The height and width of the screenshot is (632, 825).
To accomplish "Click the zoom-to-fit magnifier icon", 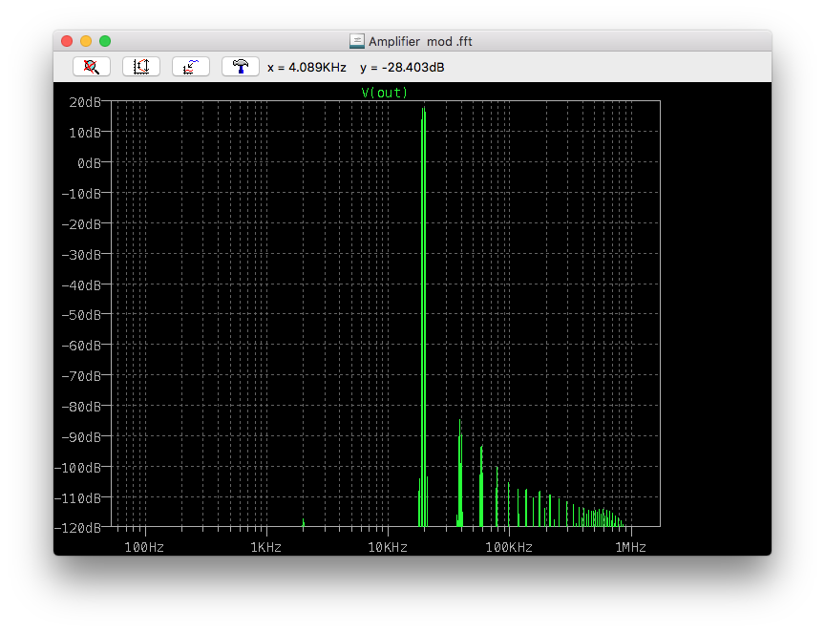I will (x=92, y=67).
